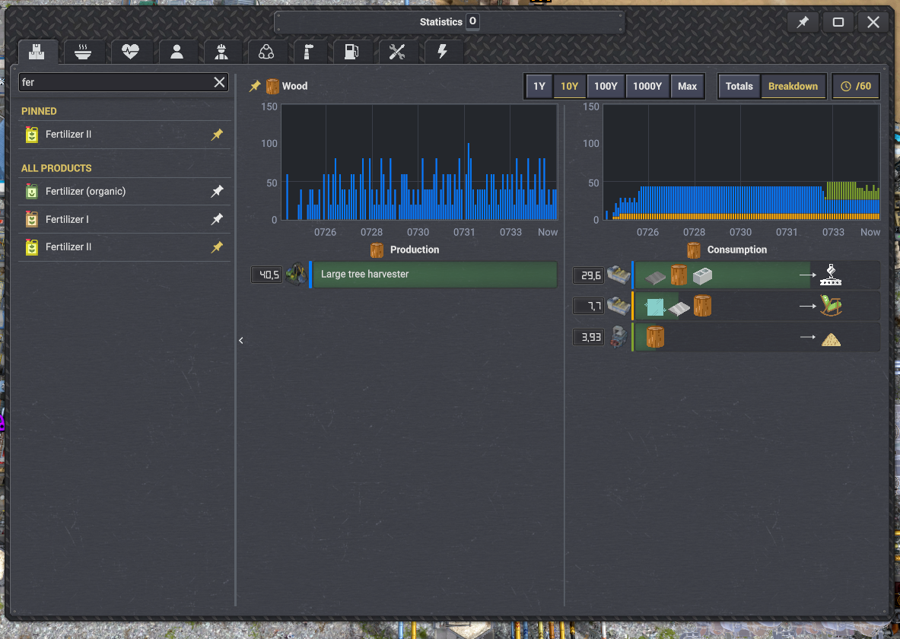Click the tree harvester vehicle icon
The image size is (900, 639).
[x=297, y=275]
